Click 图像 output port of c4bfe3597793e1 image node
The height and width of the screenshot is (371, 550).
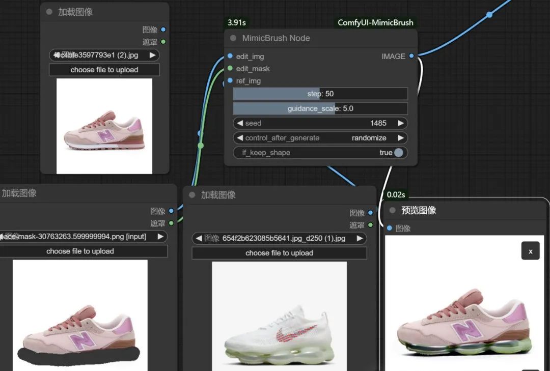163,30
